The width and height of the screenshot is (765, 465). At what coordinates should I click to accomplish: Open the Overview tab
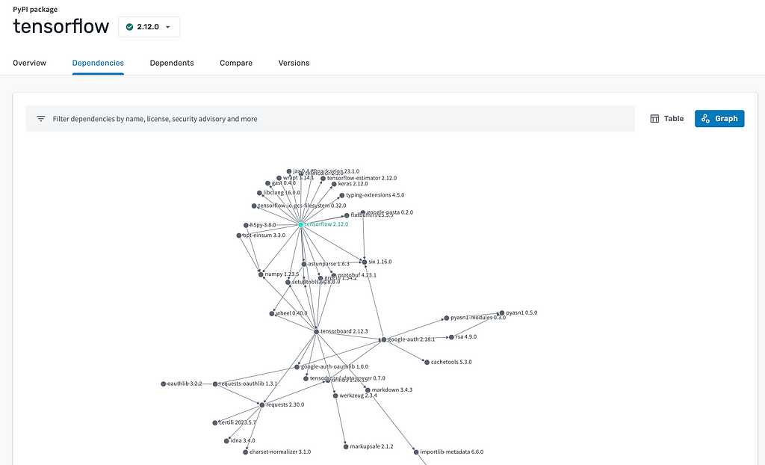click(x=30, y=63)
